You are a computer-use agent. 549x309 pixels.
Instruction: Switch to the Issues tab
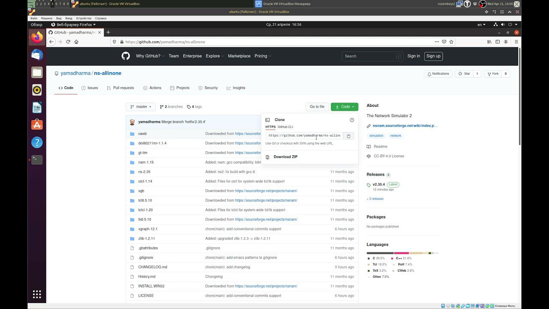(x=90, y=88)
